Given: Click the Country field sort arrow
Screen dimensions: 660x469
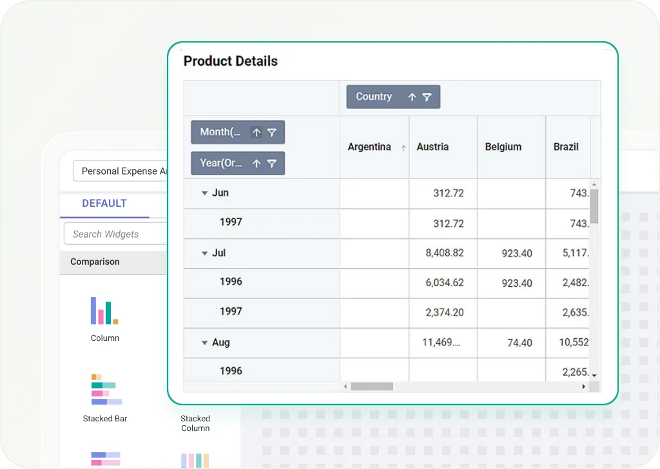Looking at the screenshot, I should pos(412,97).
